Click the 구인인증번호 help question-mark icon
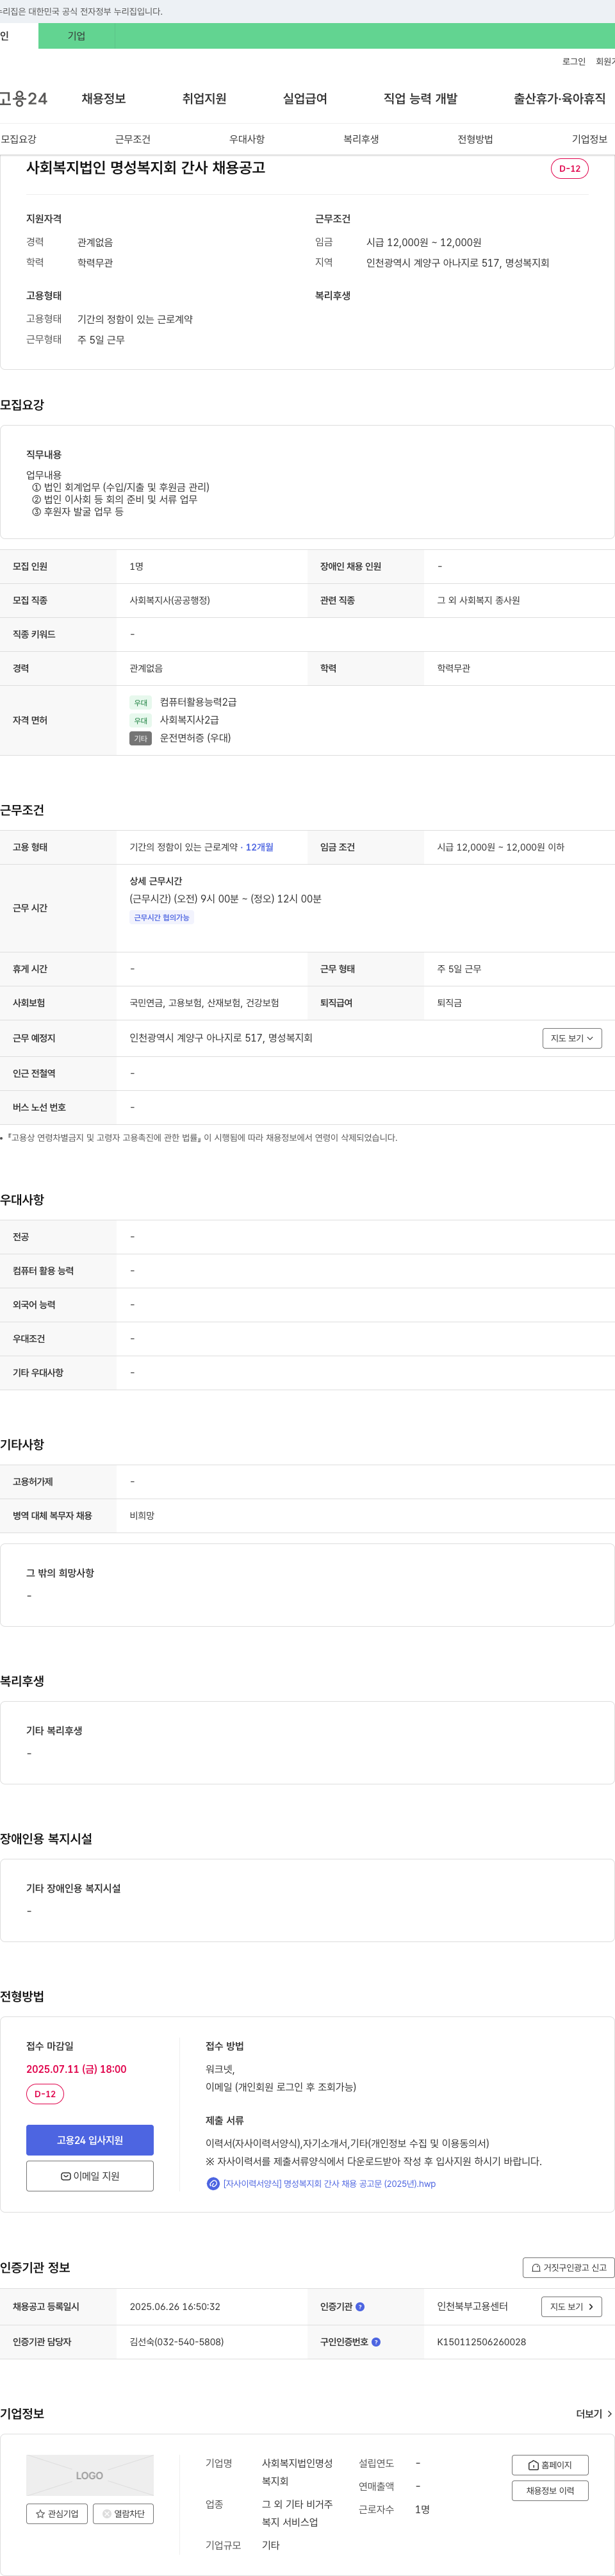This screenshot has height=2576, width=615. coord(376,2341)
